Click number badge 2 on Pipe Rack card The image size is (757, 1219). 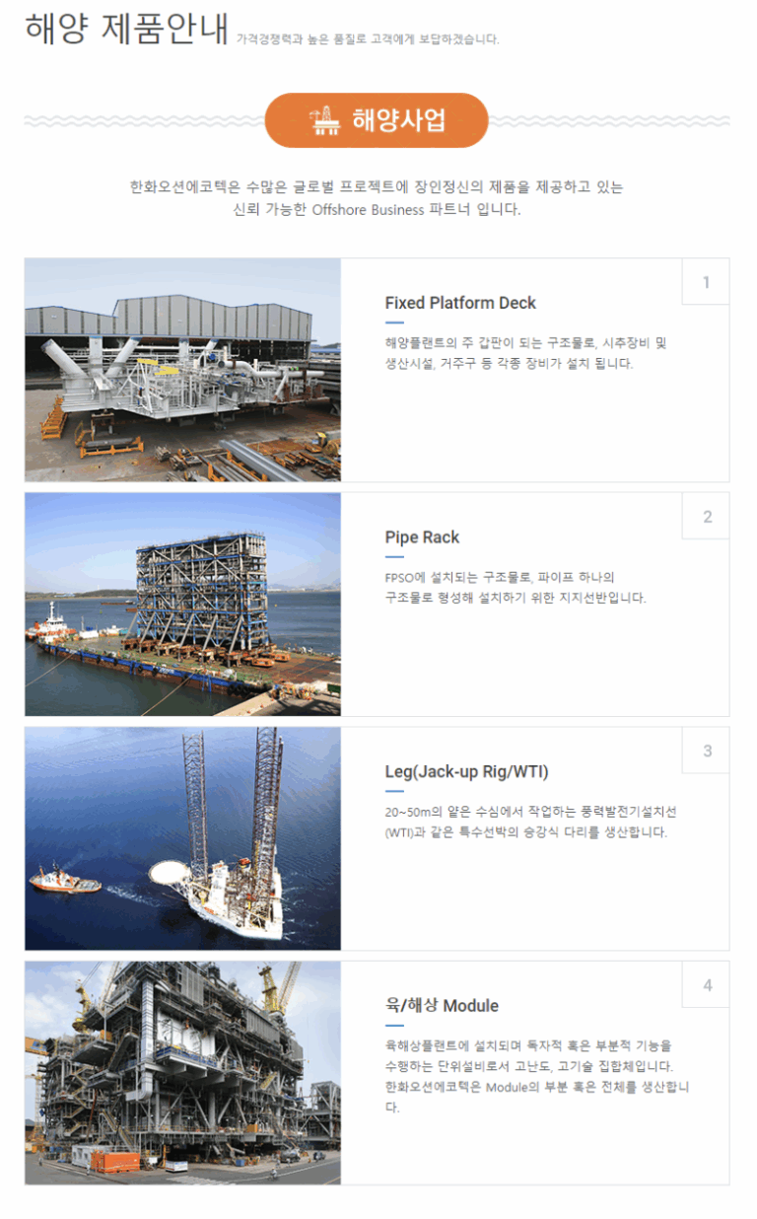pos(707,517)
